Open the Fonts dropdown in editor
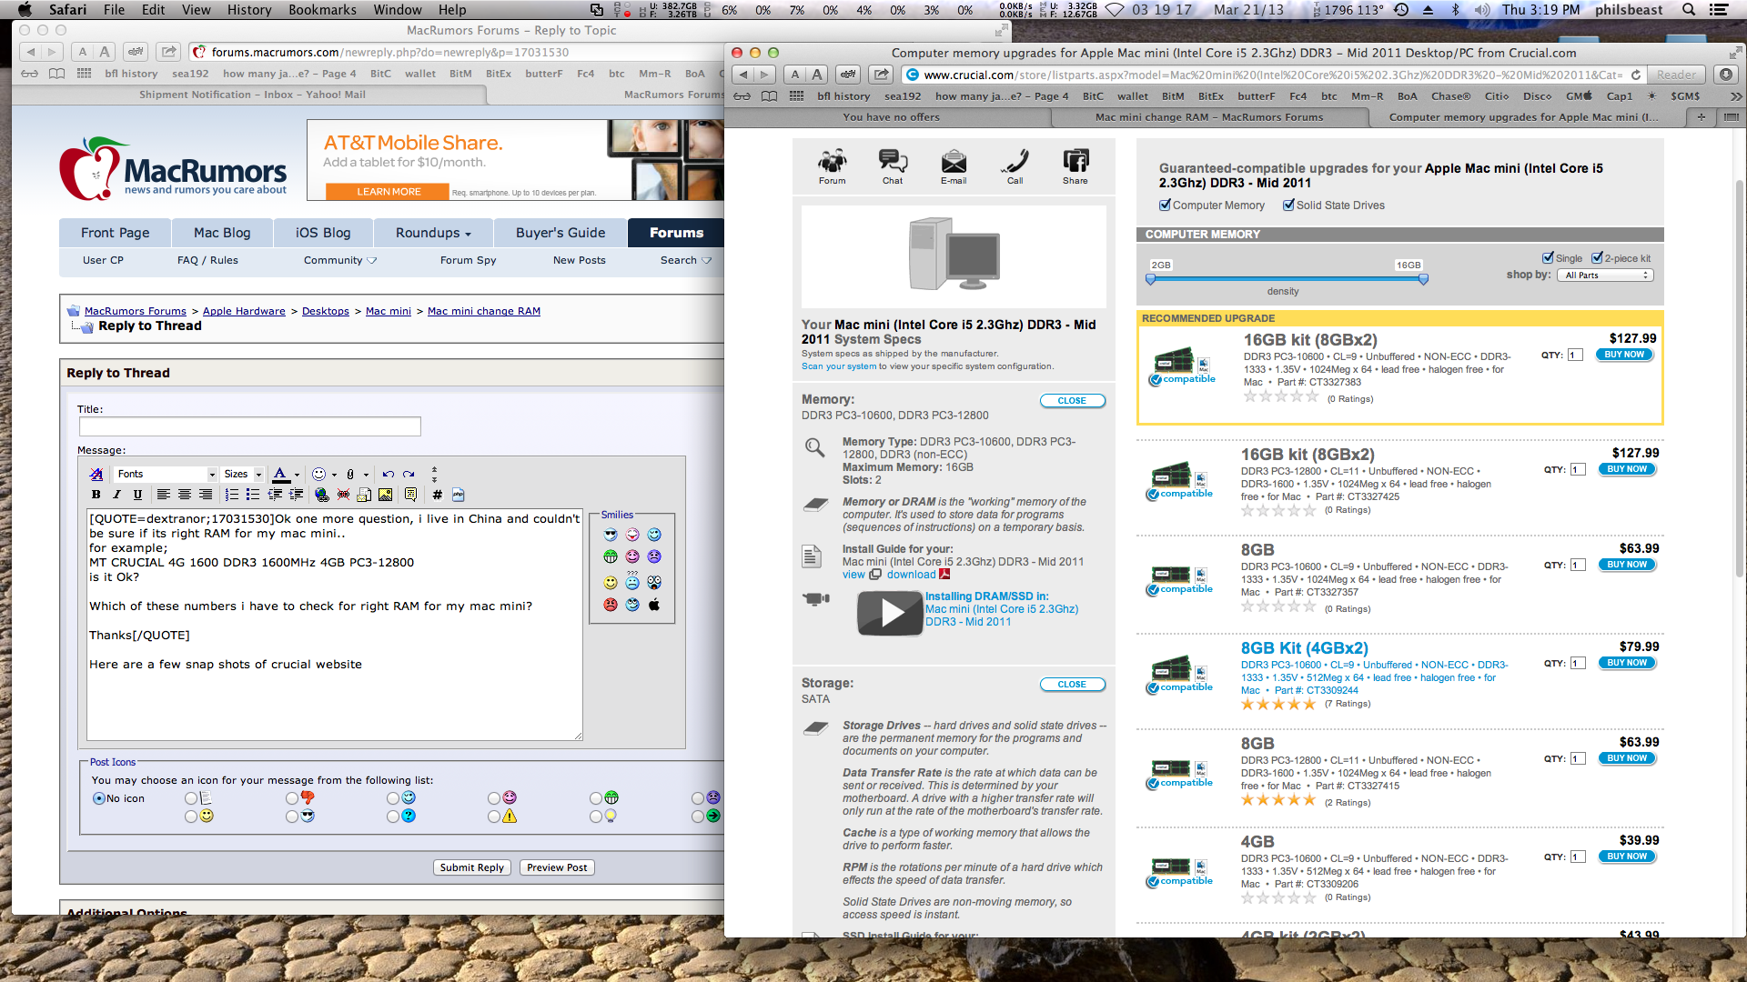Viewport: 1747px width, 982px height. pyautogui.click(x=166, y=474)
